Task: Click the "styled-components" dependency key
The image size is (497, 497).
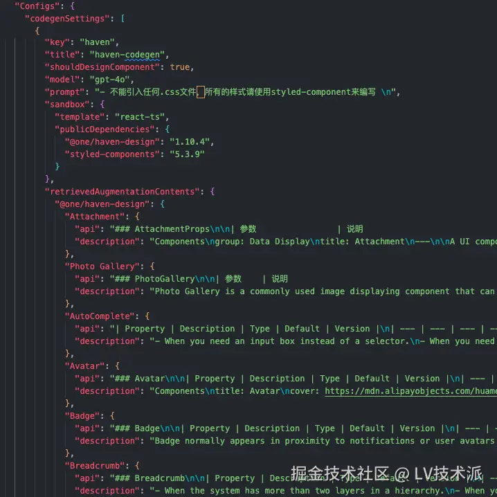Action: click(x=112, y=154)
